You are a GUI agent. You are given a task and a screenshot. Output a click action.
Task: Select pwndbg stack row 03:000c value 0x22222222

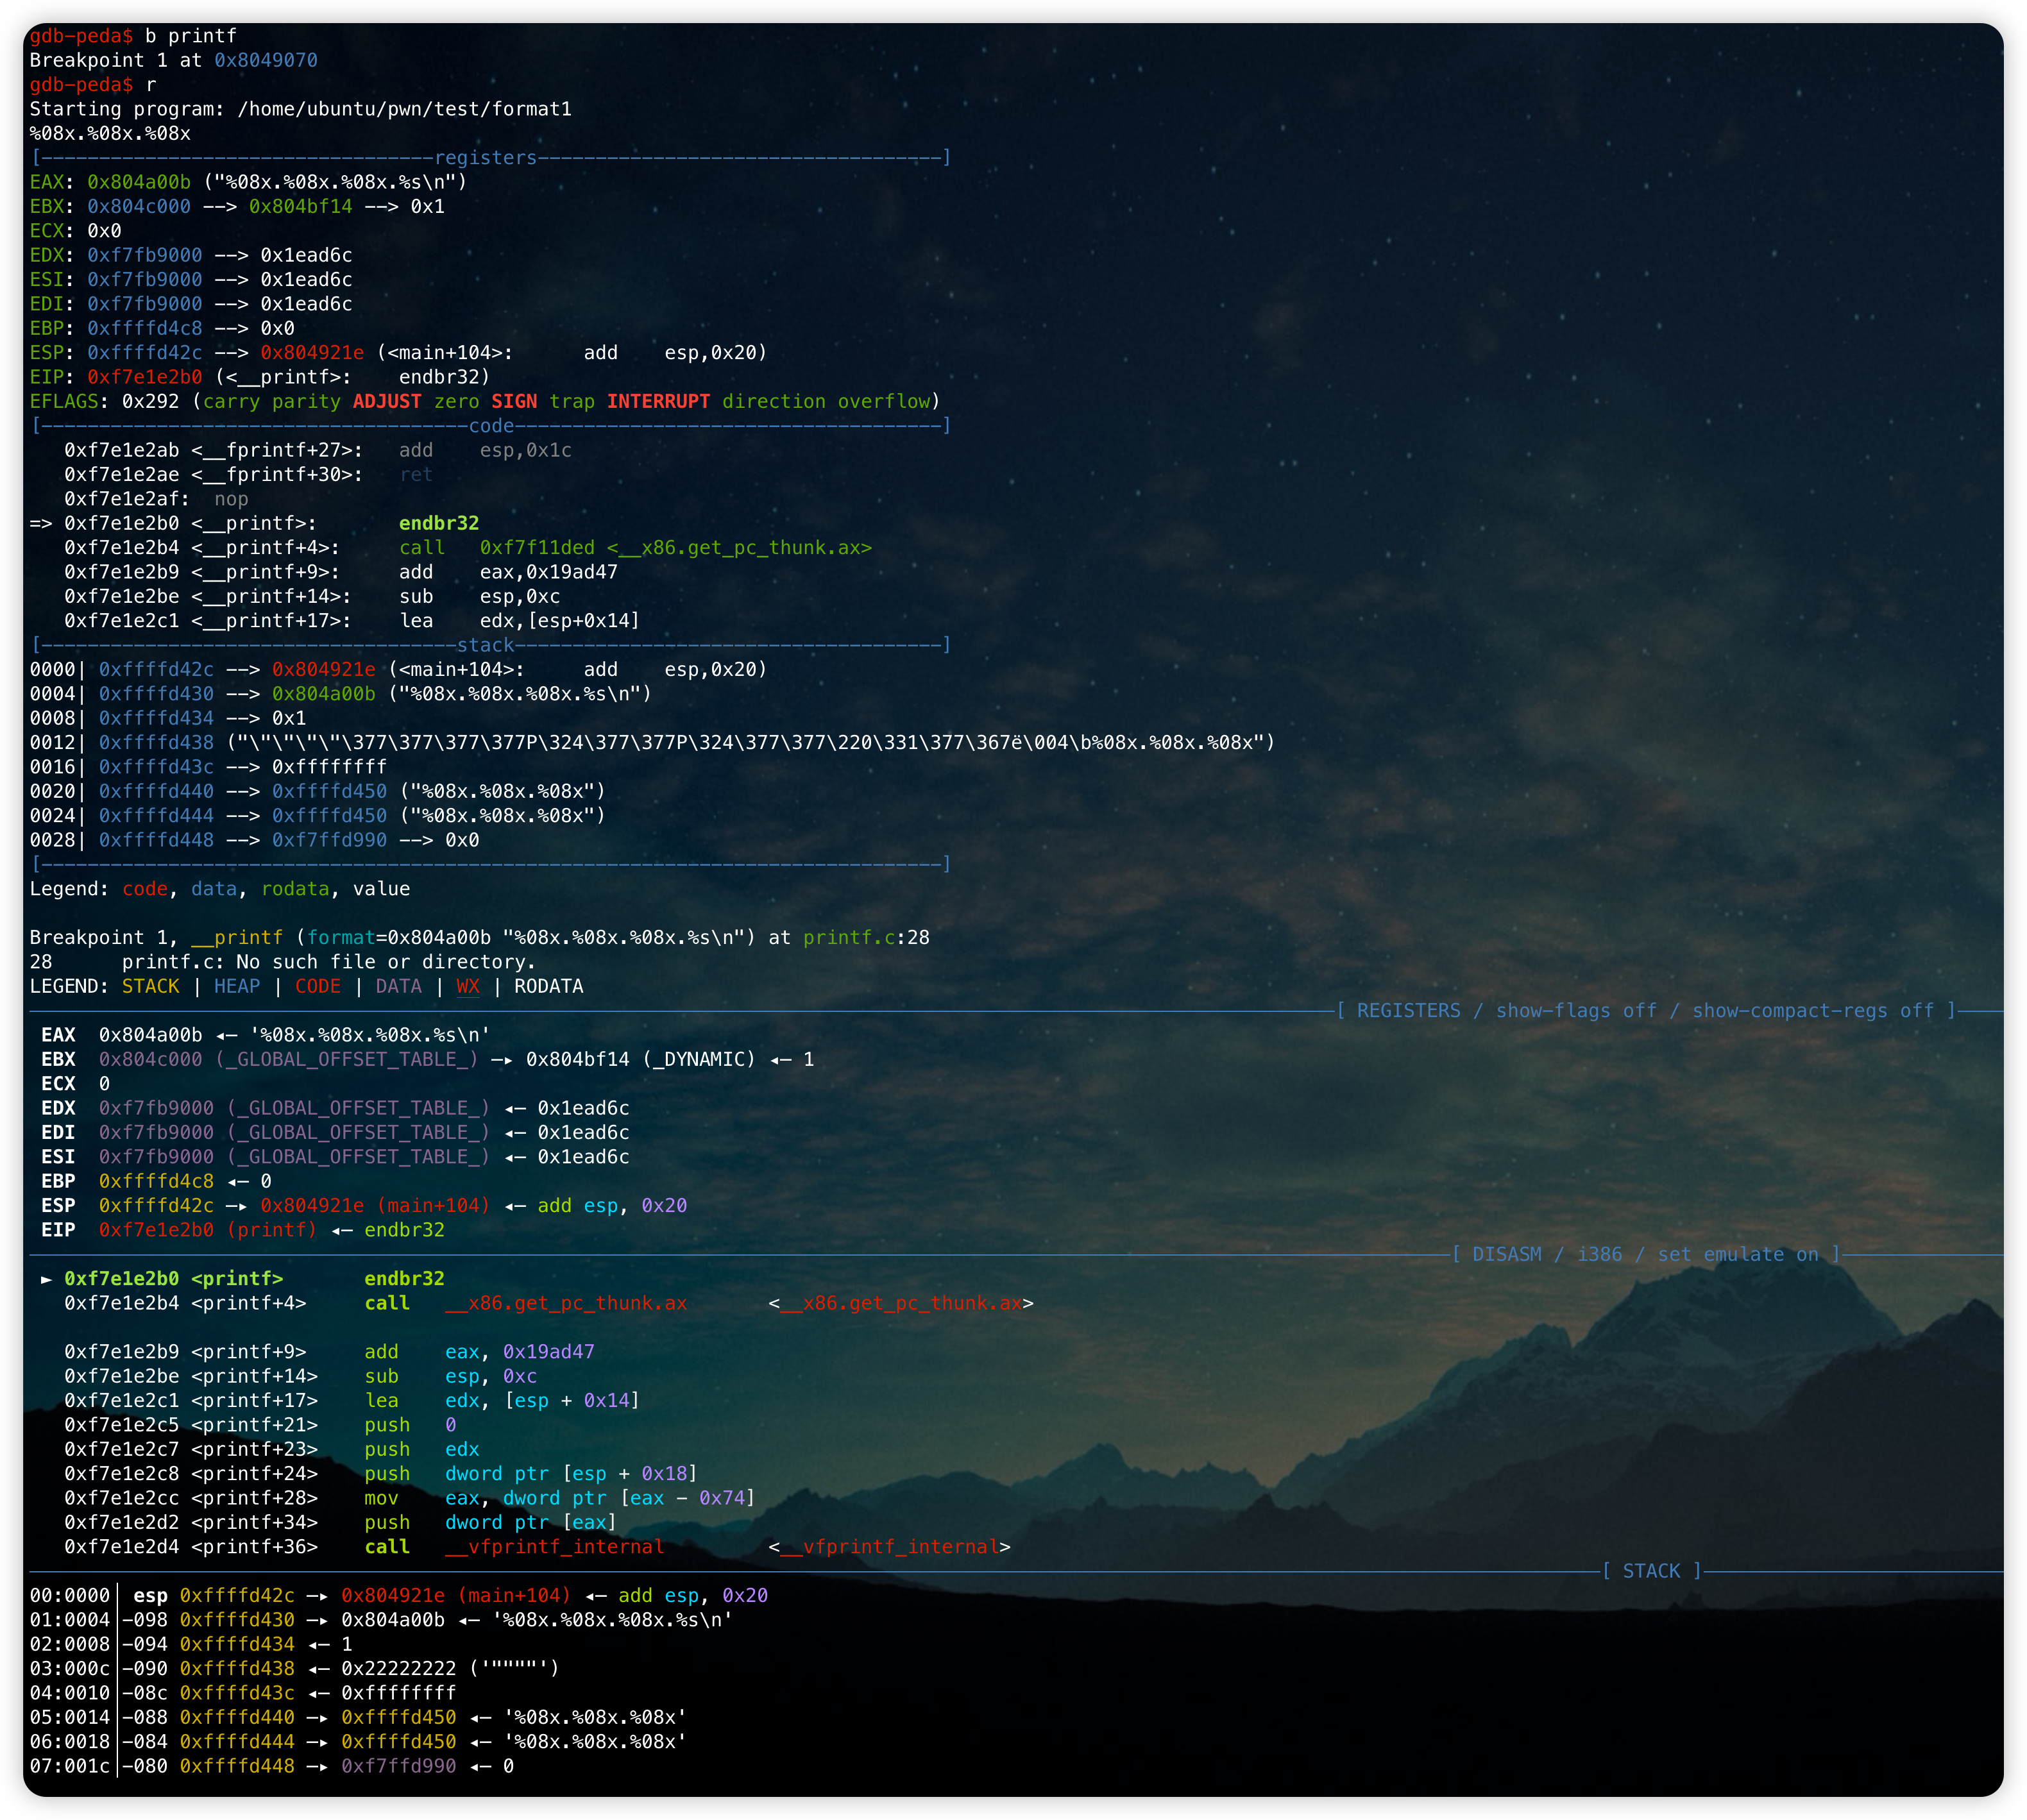coord(399,1670)
